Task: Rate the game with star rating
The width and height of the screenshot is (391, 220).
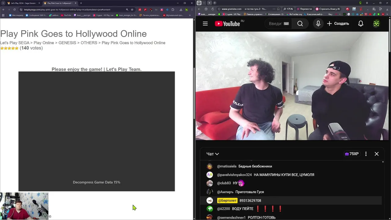Action: tap(9, 48)
